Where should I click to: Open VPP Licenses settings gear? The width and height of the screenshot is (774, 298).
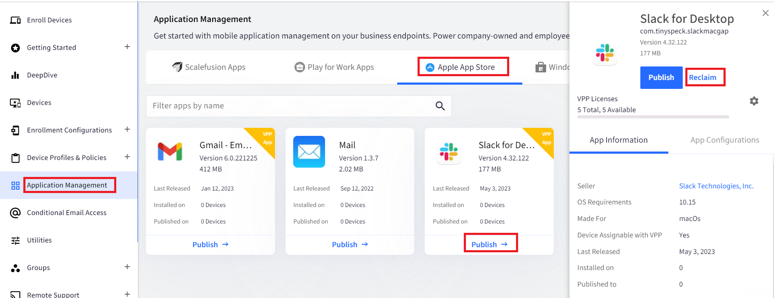click(754, 101)
